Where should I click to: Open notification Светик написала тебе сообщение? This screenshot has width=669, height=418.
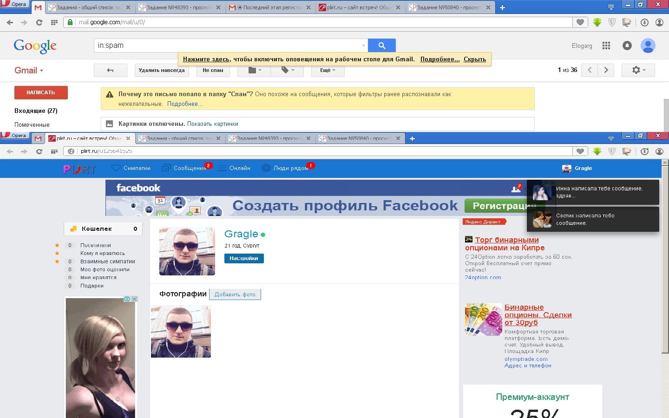click(x=593, y=219)
